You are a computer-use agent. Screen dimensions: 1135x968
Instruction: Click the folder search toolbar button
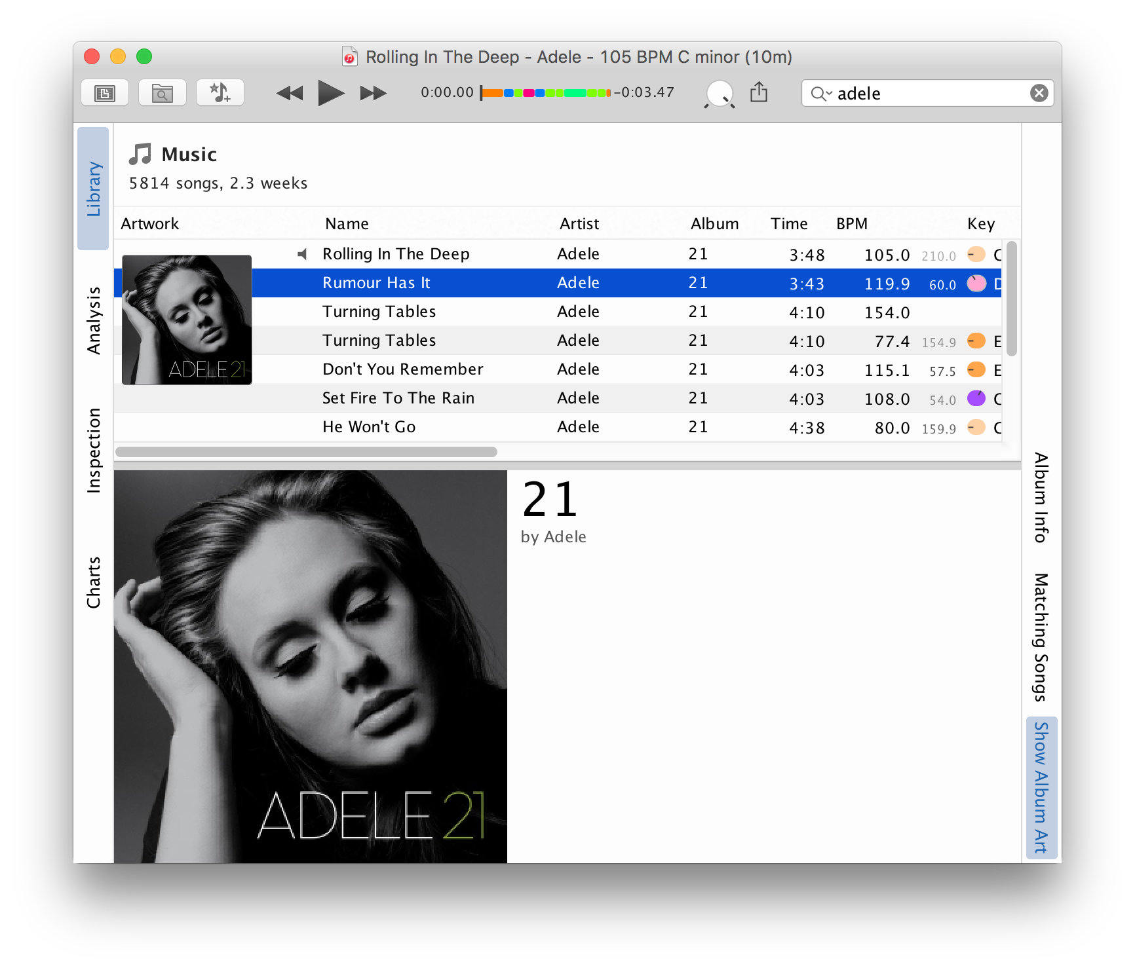tap(162, 93)
